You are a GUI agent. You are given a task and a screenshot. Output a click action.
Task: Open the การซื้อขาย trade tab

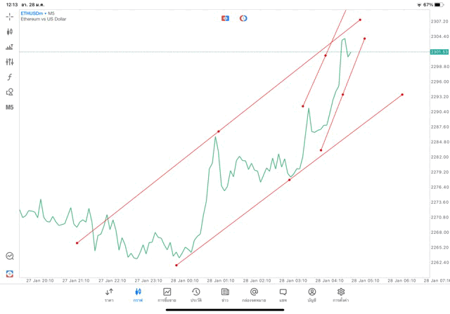coord(167,294)
